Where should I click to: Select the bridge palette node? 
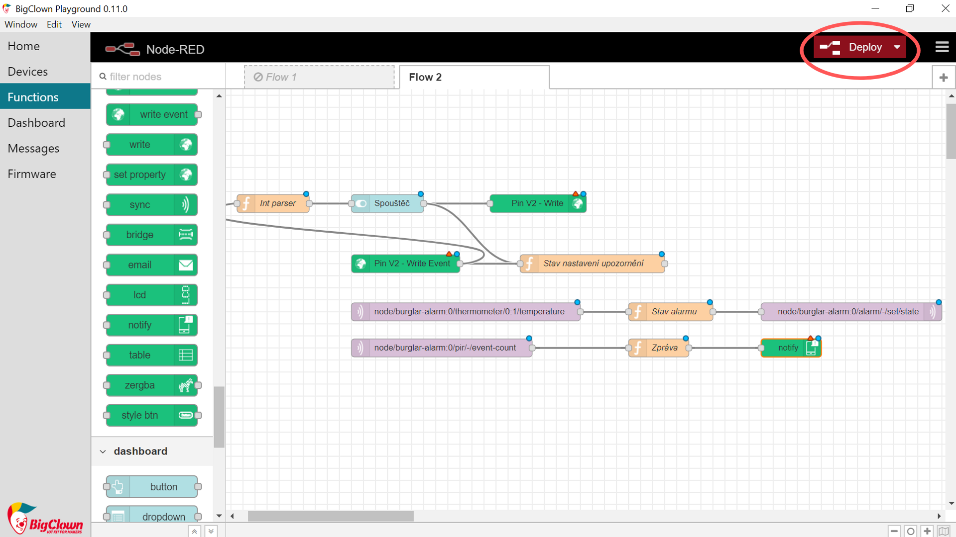point(152,235)
